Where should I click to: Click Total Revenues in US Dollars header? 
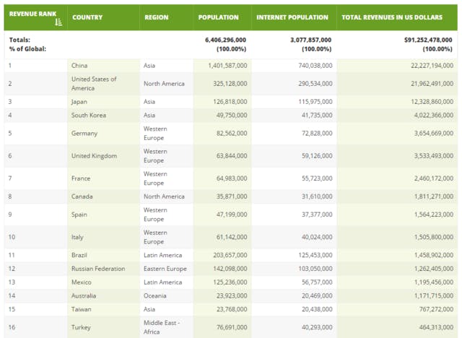coord(392,17)
